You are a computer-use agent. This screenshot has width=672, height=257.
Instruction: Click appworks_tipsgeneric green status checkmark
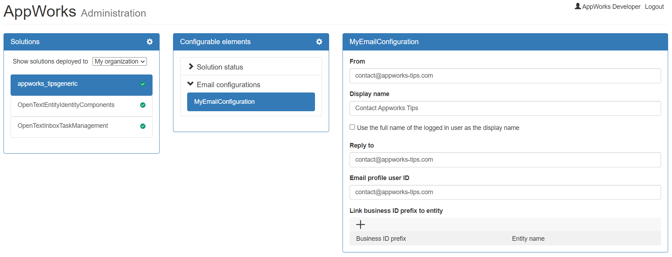(x=143, y=84)
